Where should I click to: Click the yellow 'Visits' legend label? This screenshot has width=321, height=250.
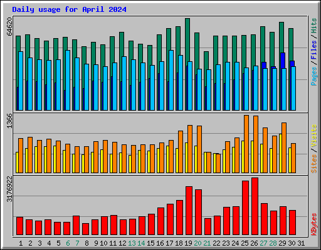click(x=314, y=136)
